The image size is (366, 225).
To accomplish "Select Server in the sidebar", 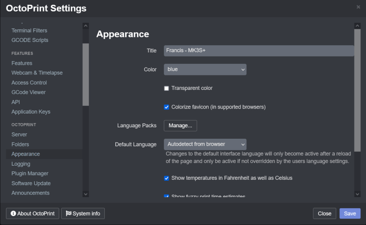I will (x=19, y=134).
